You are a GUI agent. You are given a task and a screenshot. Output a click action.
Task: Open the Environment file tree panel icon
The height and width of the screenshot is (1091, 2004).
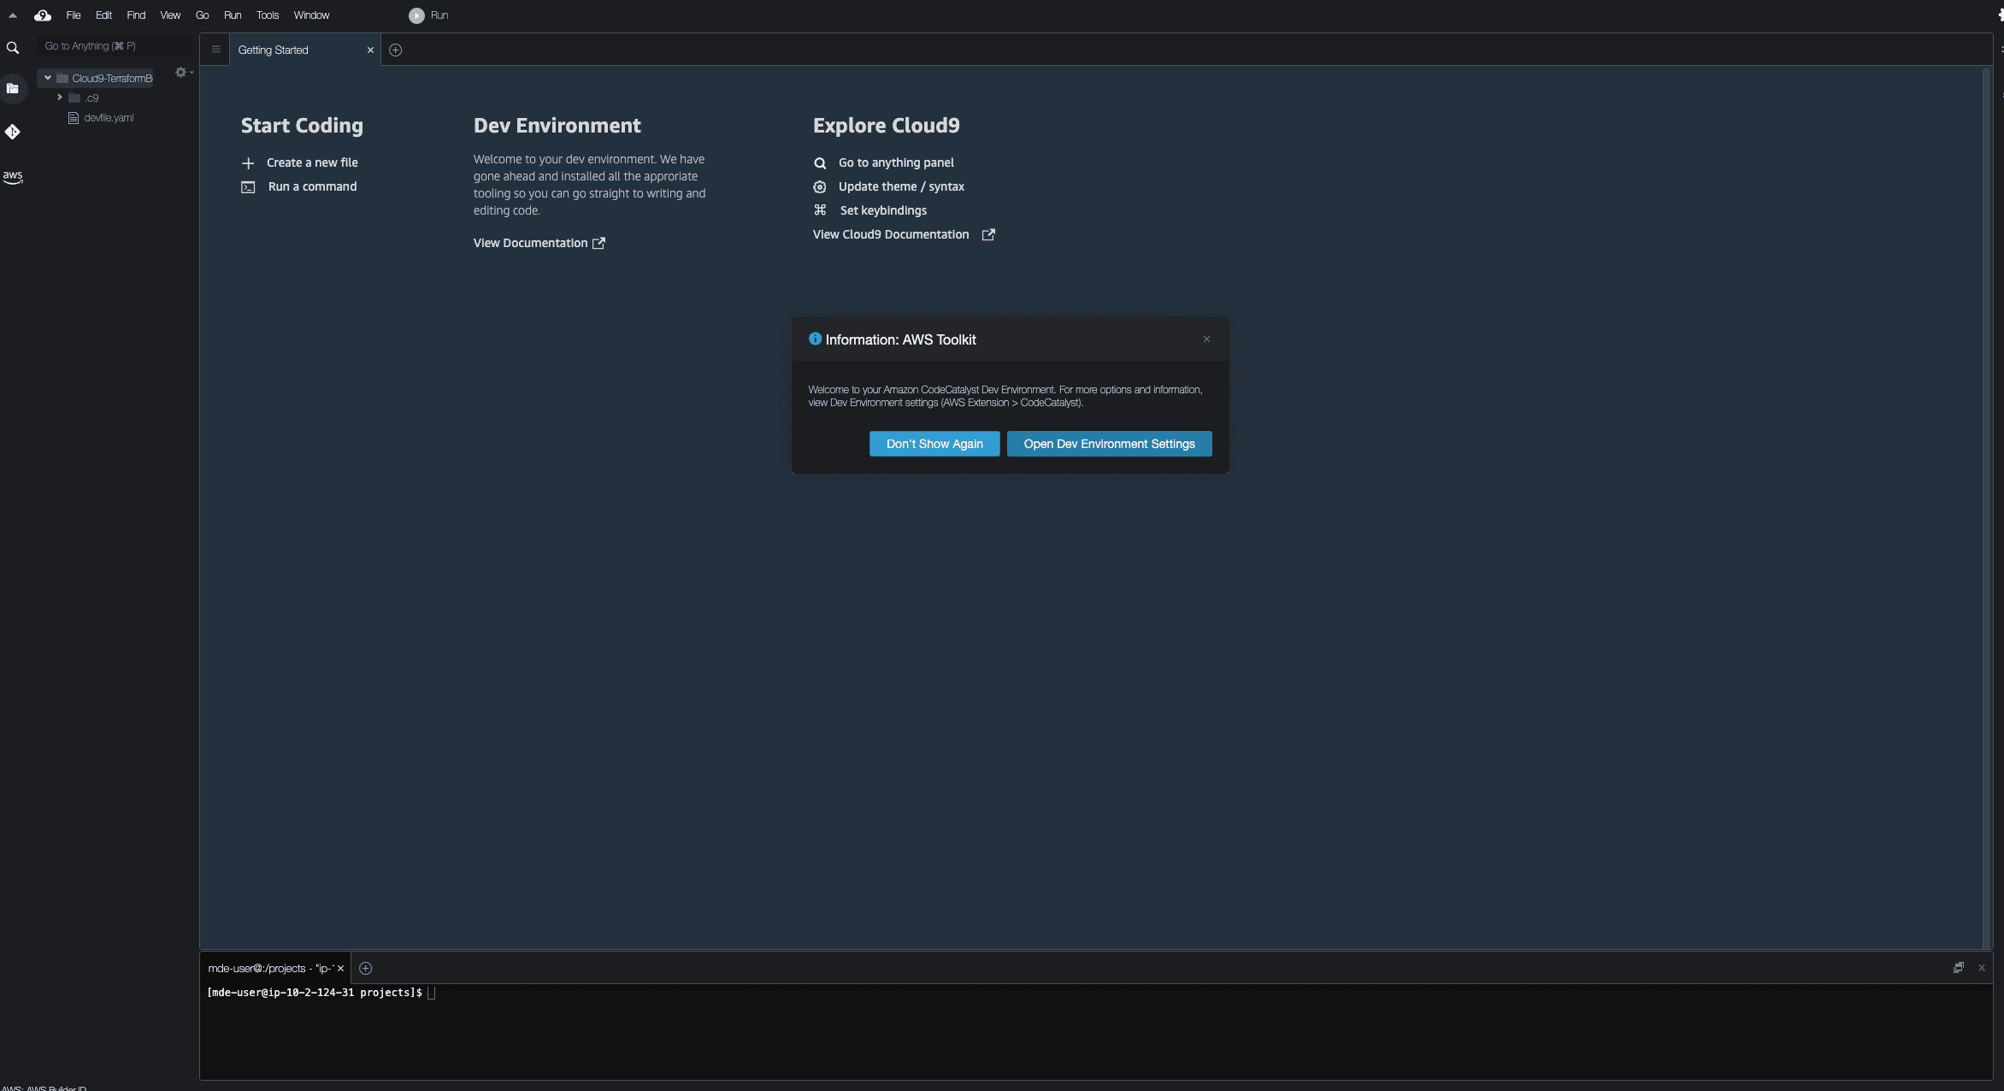pyautogui.click(x=13, y=88)
